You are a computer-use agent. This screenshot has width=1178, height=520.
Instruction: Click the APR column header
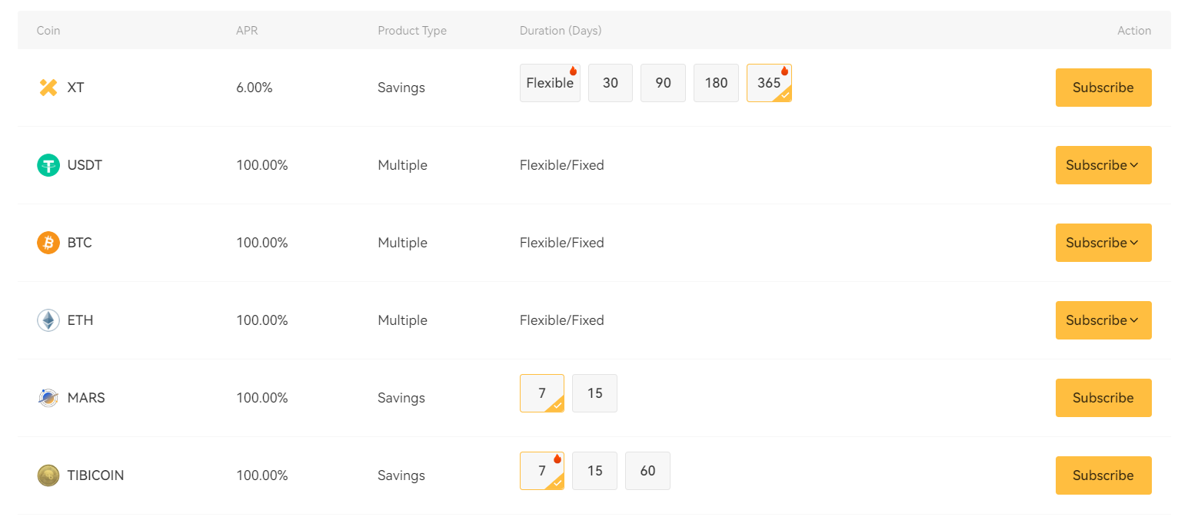[245, 31]
